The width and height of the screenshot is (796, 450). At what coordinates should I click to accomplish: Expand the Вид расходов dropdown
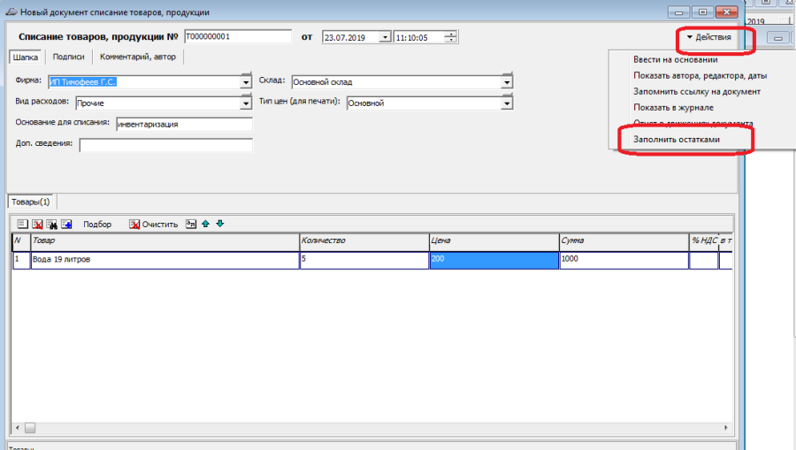tap(246, 103)
